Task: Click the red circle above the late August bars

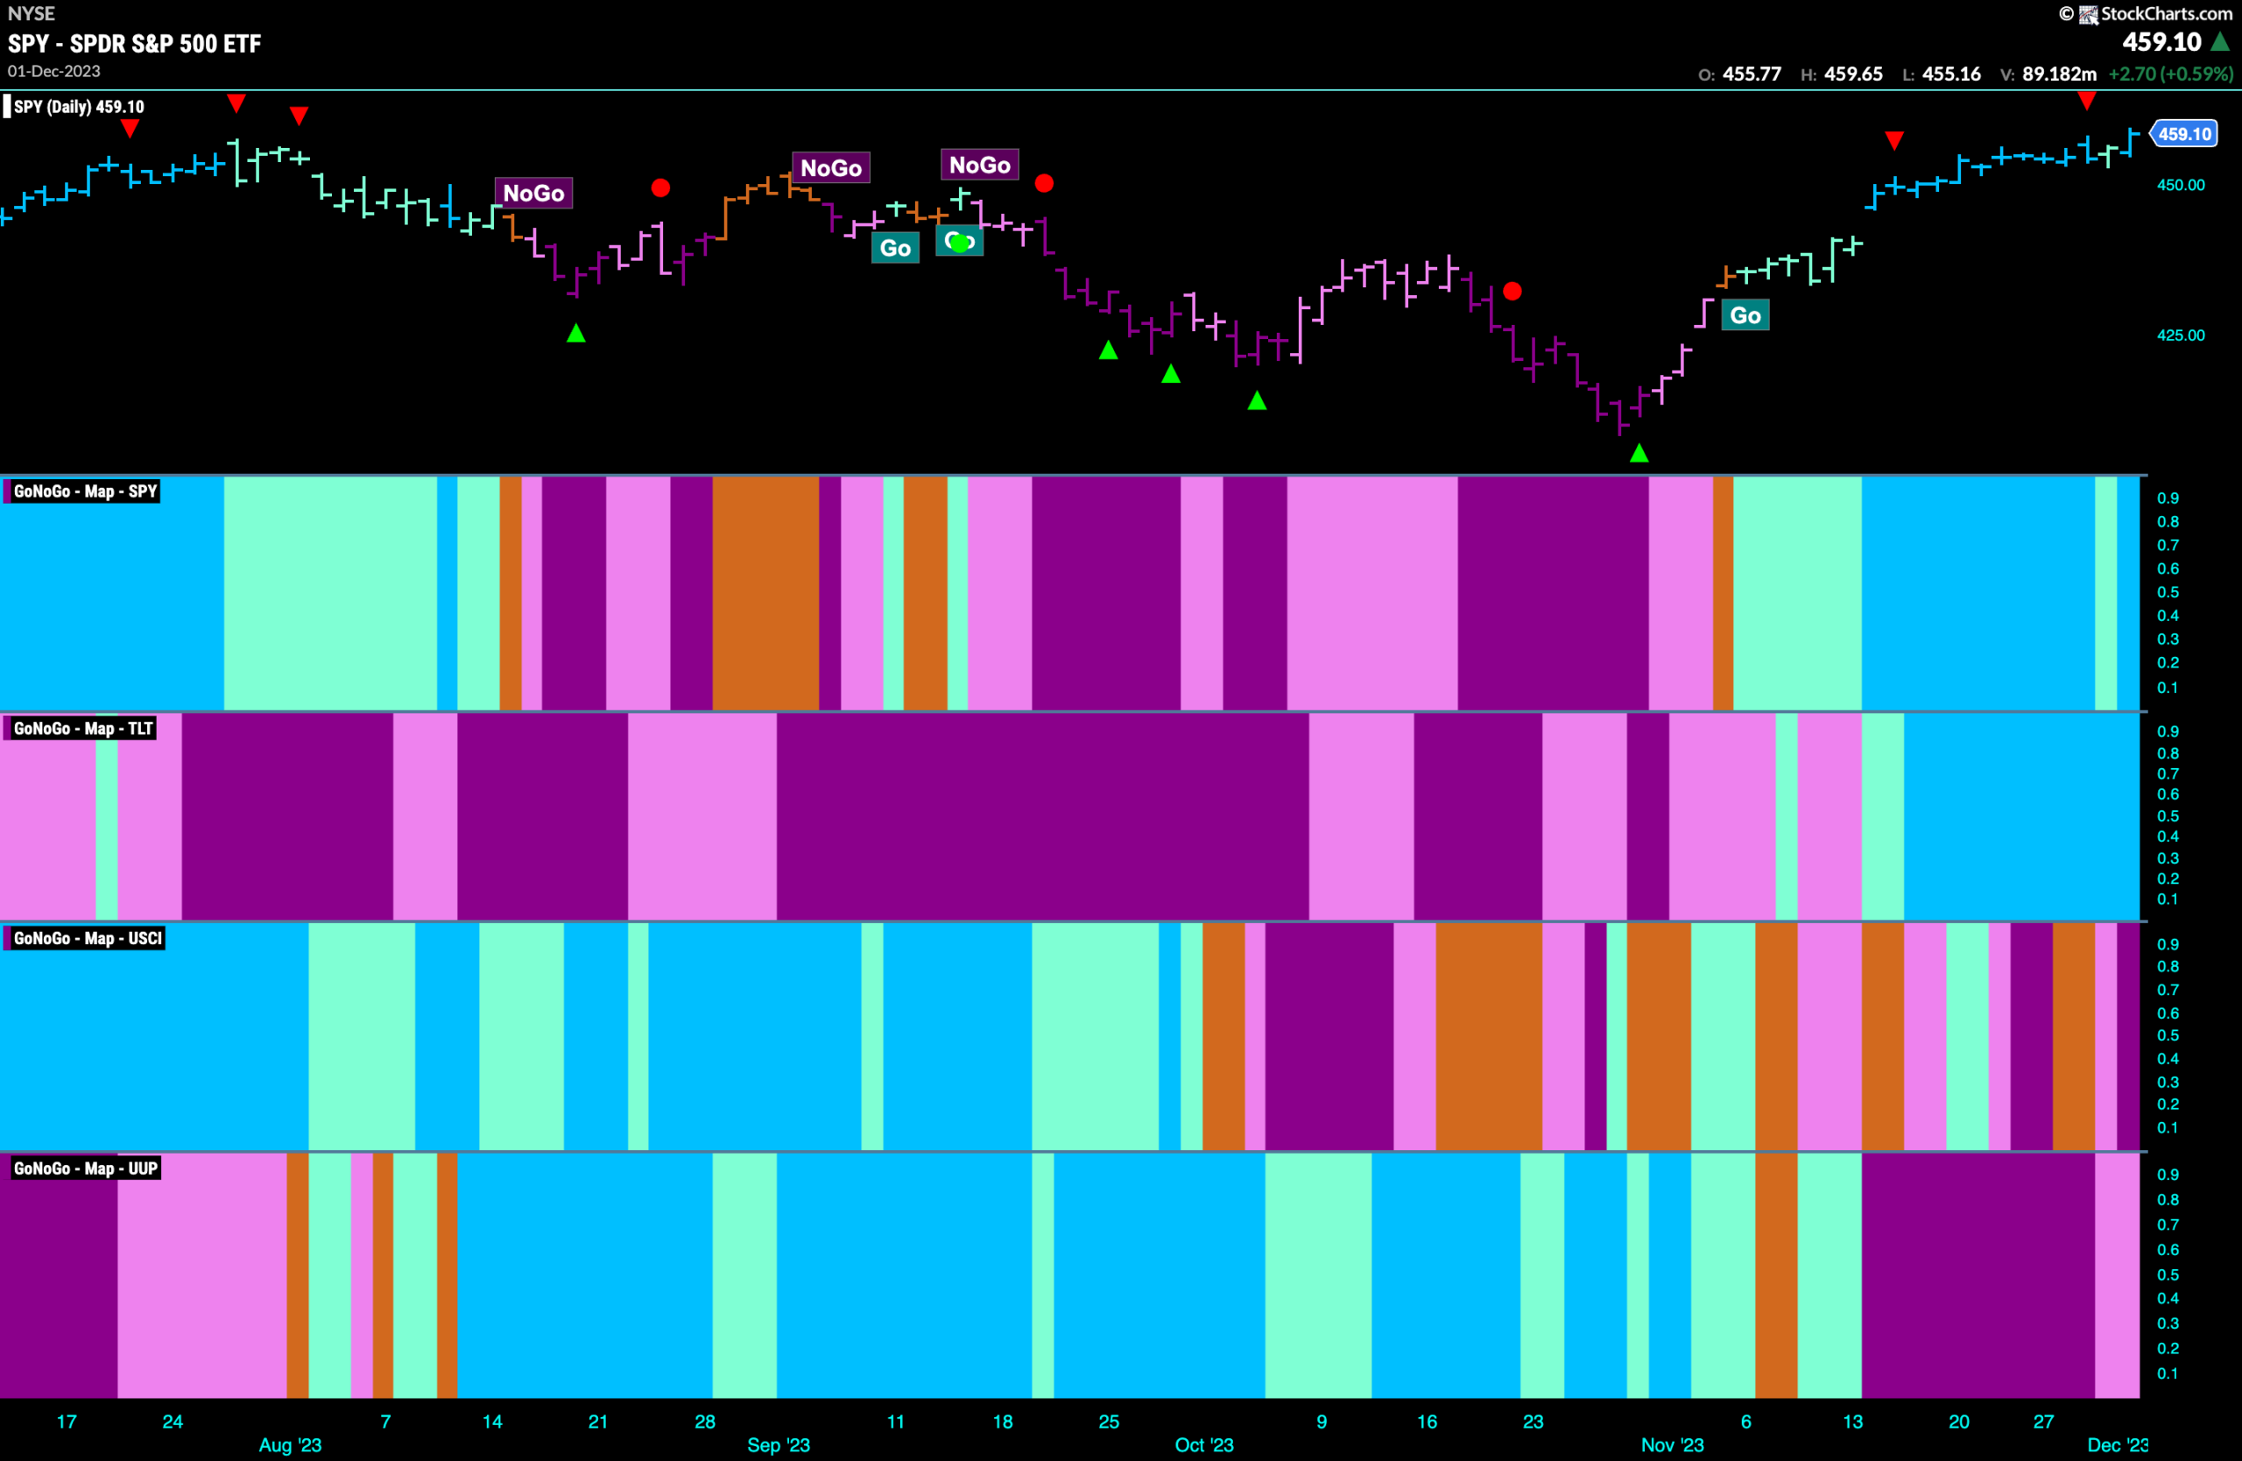Action: 660,188
